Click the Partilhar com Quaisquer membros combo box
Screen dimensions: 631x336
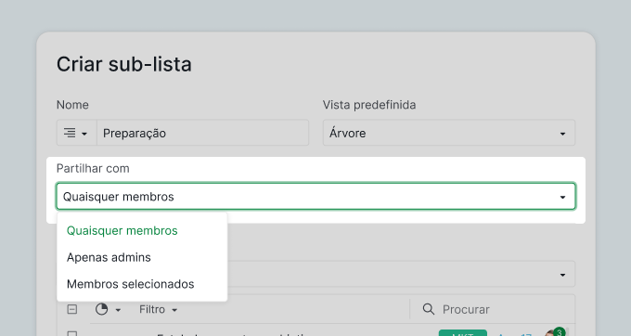pos(315,197)
